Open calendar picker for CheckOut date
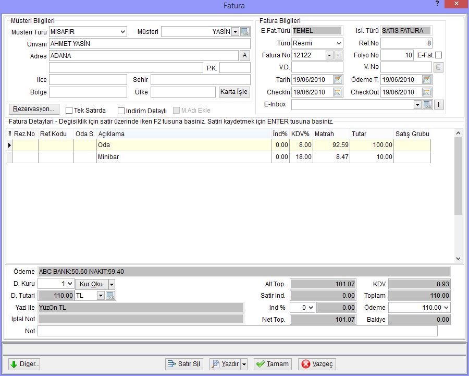 click(x=427, y=92)
